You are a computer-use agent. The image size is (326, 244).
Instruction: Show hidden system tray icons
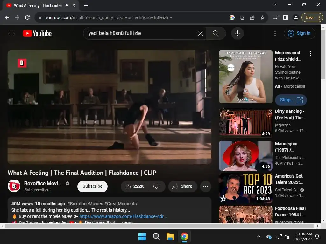pyautogui.click(x=259, y=236)
